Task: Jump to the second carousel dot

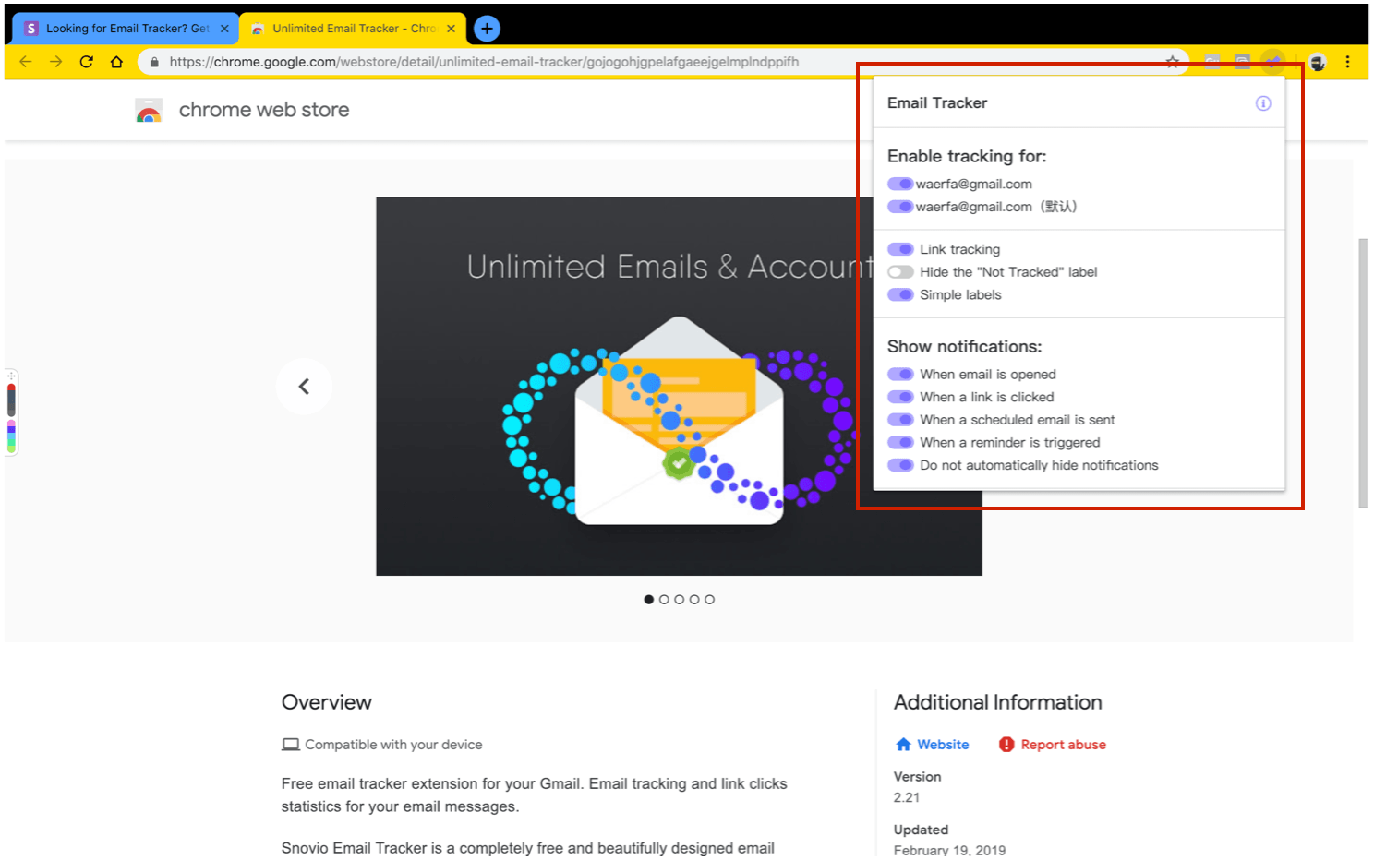Action: [664, 600]
